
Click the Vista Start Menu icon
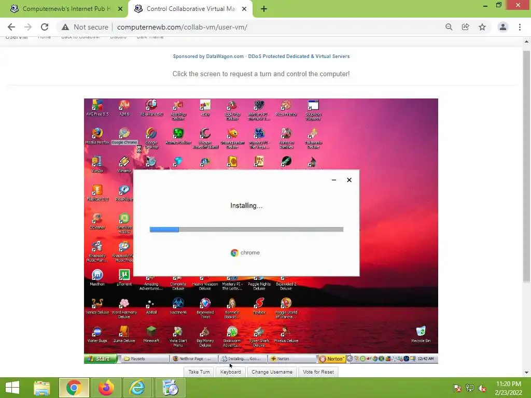coord(178,336)
